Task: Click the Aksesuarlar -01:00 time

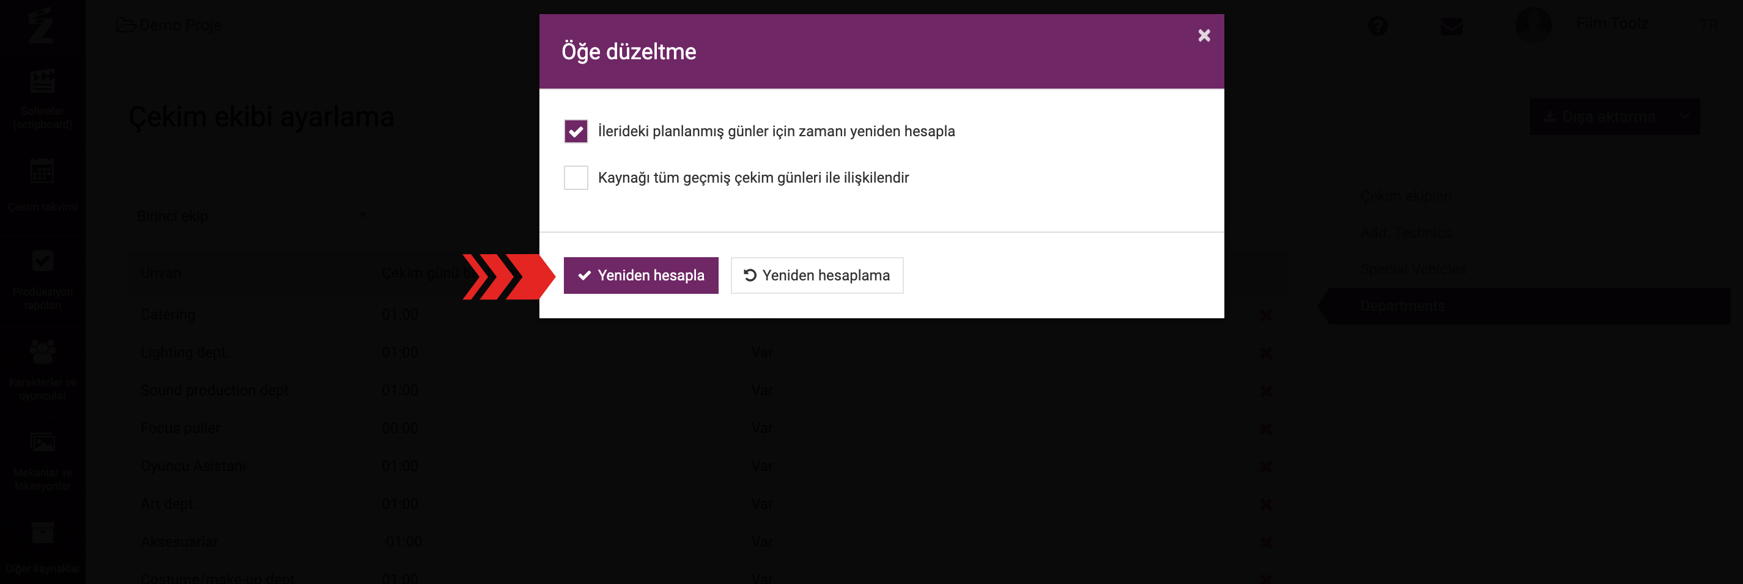Action: point(402,542)
